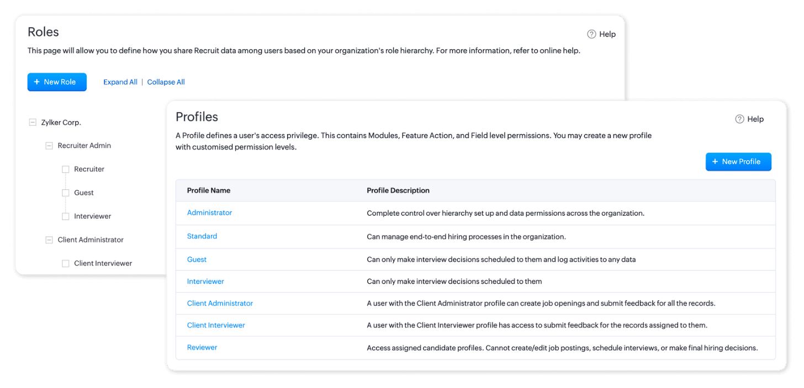804x388 pixels.
Task: Open the Client Interviewer profile link
Action: 216,326
